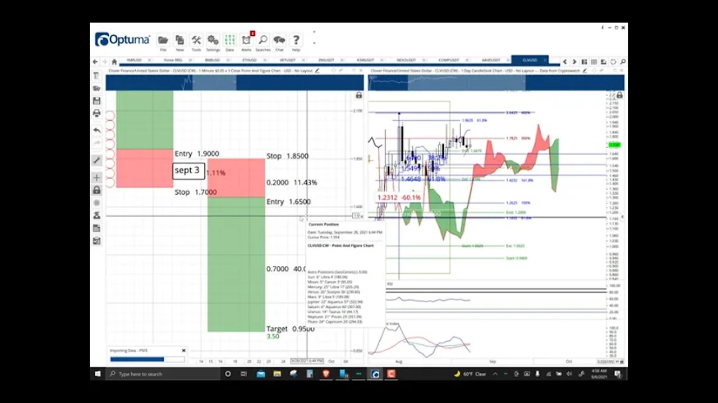Screen dimensions: 718x403
Task: Edit right chart title with pencil icon
Action: click(585, 71)
